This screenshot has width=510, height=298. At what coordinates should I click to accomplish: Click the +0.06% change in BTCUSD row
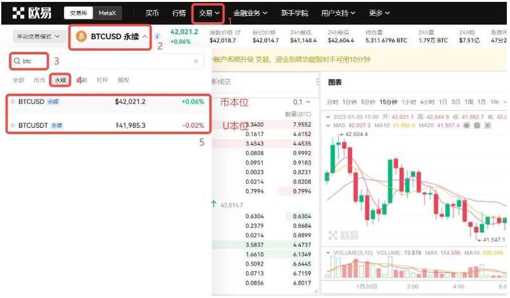point(193,102)
